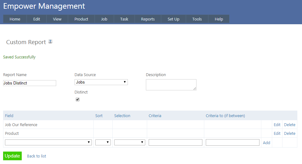302x164 pixels.
Task: Delete the Product field row
Action: click(x=290, y=133)
